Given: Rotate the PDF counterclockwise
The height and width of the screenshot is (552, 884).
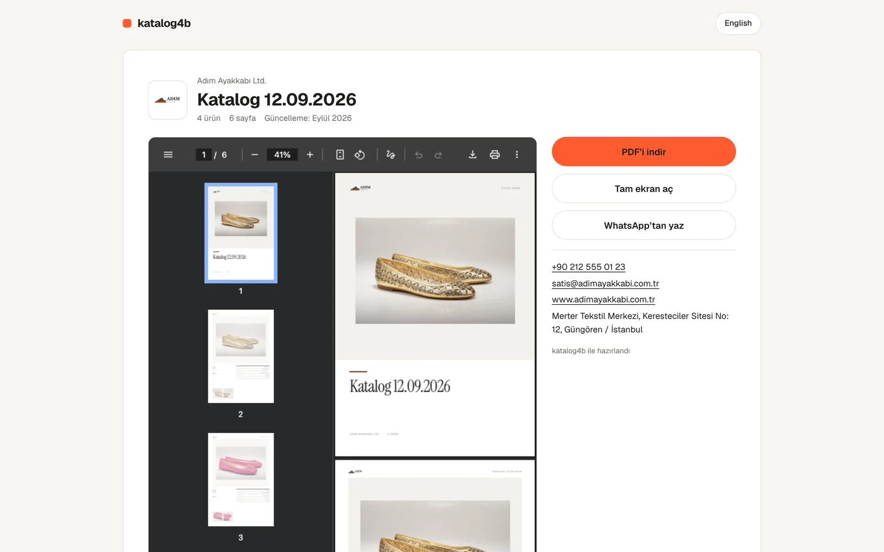Looking at the screenshot, I should tap(360, 155).
